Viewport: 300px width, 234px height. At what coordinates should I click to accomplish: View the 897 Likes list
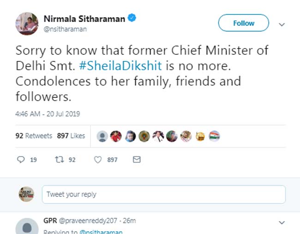[x=71, y=136]
